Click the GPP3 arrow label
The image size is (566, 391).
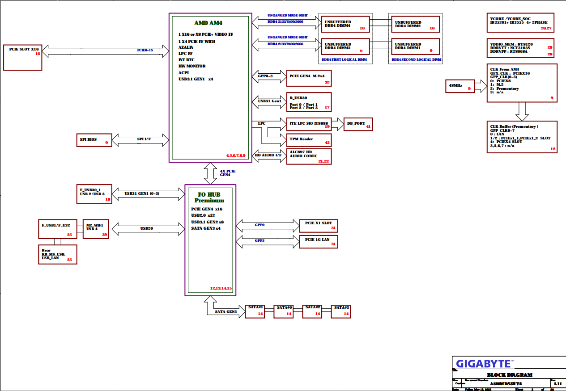tap(260, 240)
